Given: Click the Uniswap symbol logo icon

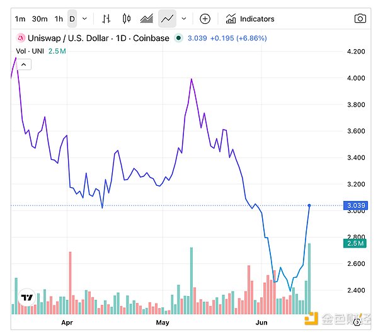Looking at the screenshot, I should pyautogui.click(x=21, y=38).
